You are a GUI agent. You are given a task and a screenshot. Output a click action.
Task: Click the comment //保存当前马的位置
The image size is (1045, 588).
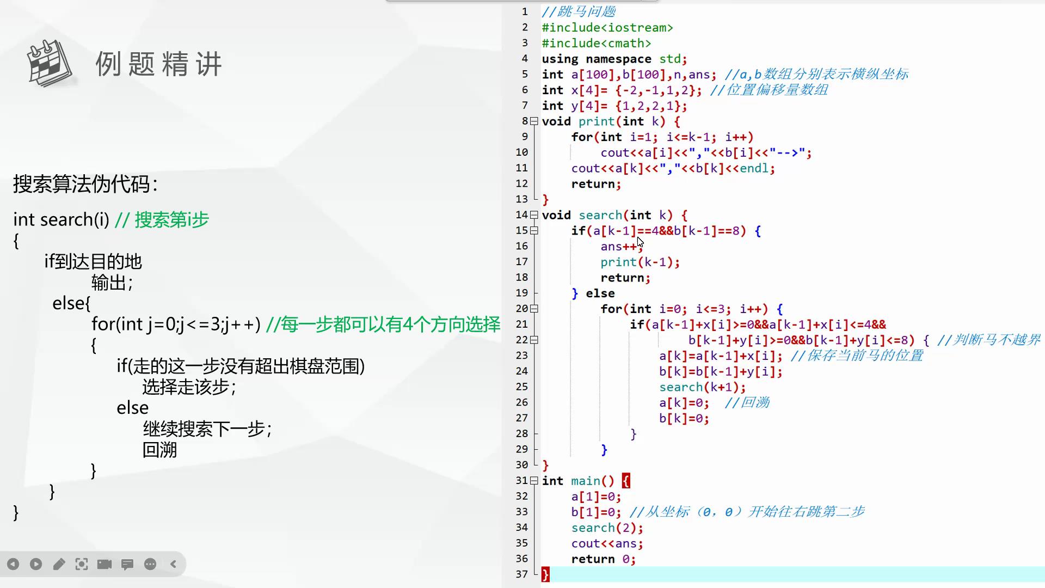click(x=857, y=356)
